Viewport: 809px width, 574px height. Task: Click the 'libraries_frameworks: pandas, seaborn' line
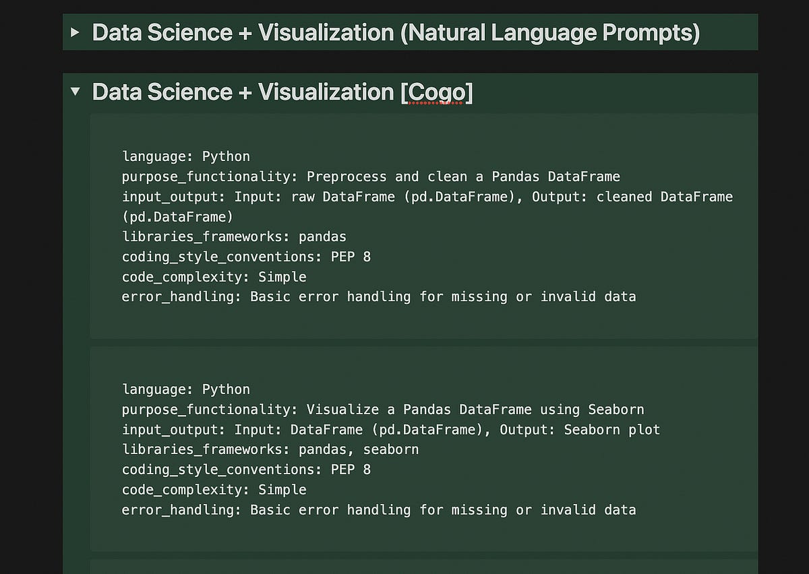[270, 449]
